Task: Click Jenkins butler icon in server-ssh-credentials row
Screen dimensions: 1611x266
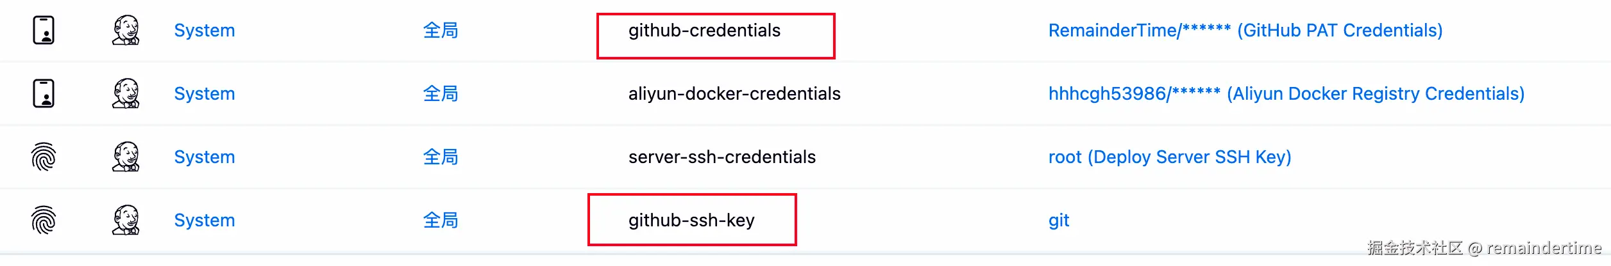Action: pyautogui.click(x=126, y=157)
